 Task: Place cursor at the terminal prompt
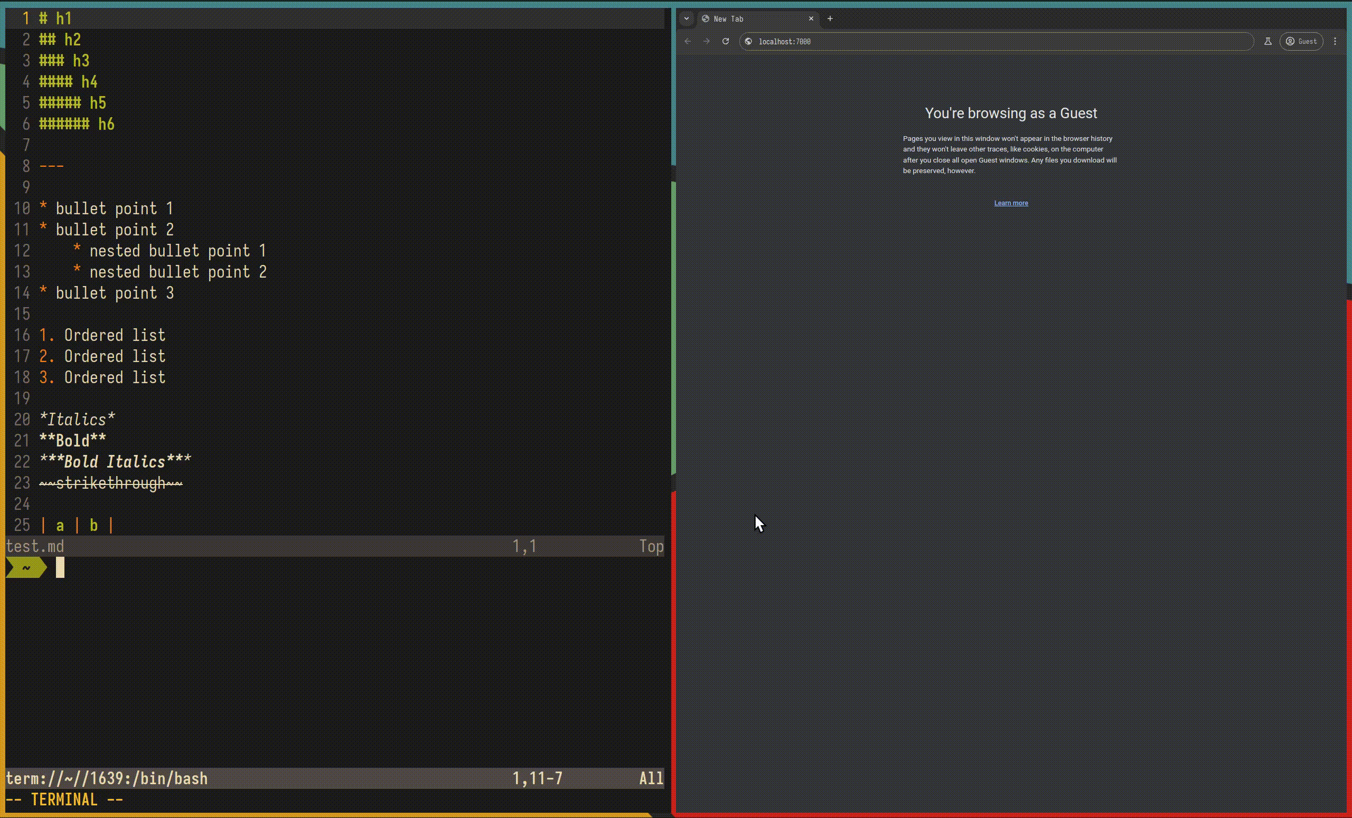point(60,567)
